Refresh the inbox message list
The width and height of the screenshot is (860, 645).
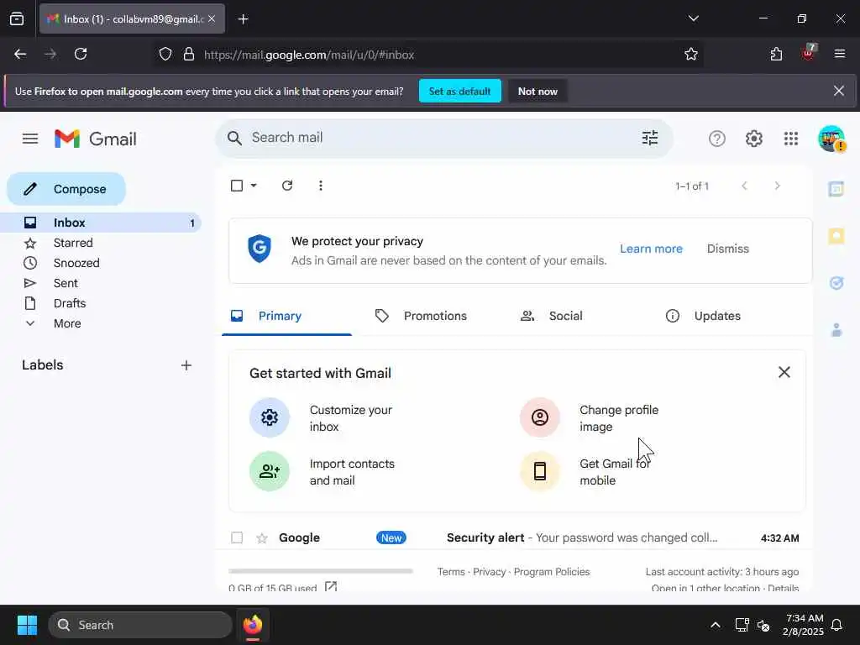(x=287, y=186)
